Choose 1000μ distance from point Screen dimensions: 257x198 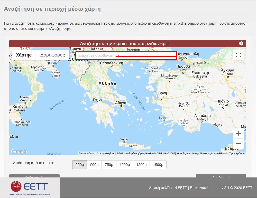click(125, 165)
